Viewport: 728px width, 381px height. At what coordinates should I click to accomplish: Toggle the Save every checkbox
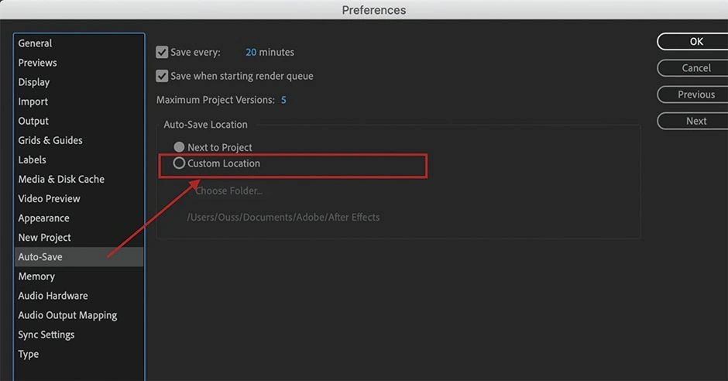(x=162, y=53)
